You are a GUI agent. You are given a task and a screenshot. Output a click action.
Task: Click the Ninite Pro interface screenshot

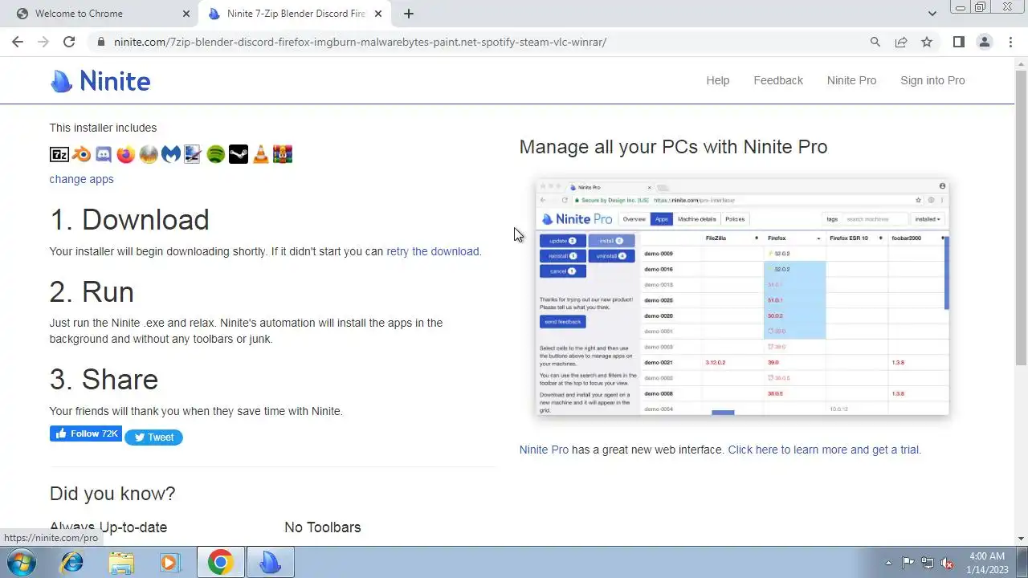[x=743, y=299]
